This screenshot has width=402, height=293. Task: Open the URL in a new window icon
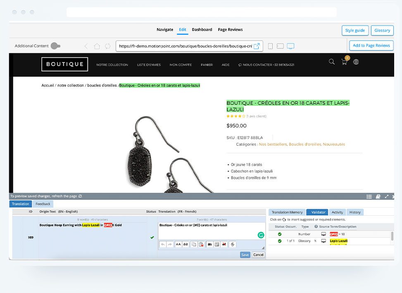(x=257, y=46)
